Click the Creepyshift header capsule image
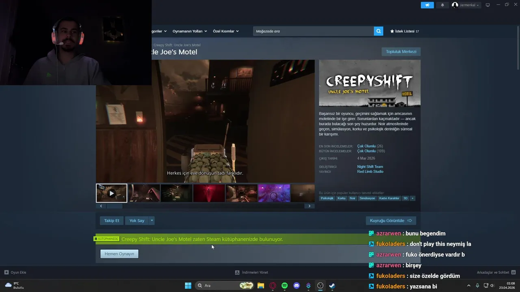 click(x=370, y=84)
